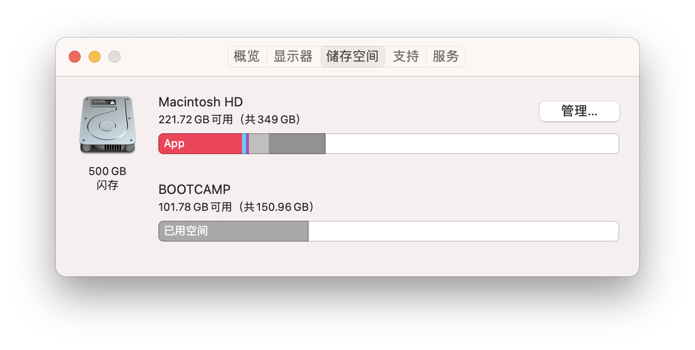Close the window with the red button
This screenshot has height=350, width=695.
[75, 57]
